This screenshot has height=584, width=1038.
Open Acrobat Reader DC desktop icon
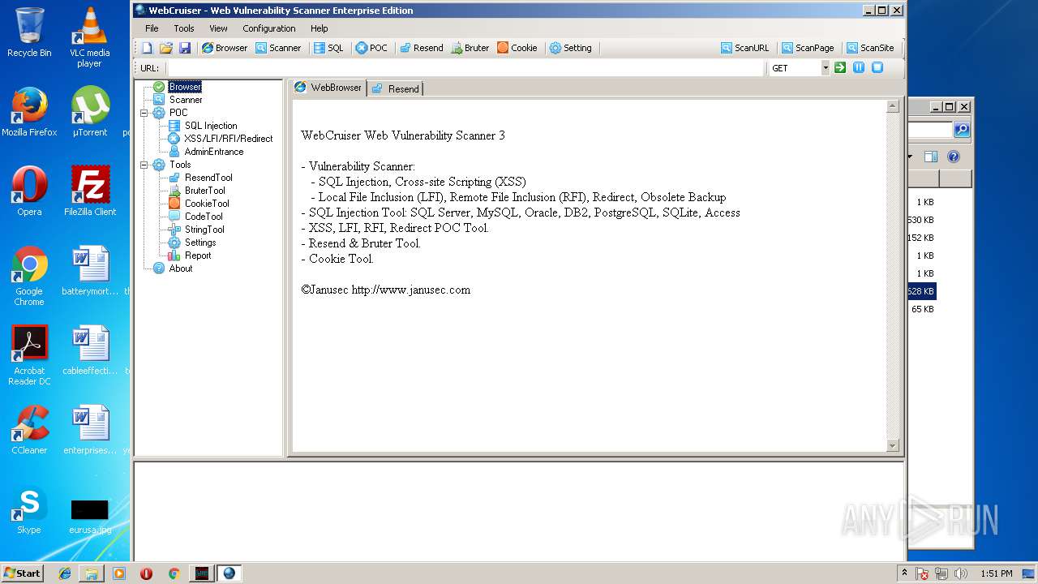(29, 355)
